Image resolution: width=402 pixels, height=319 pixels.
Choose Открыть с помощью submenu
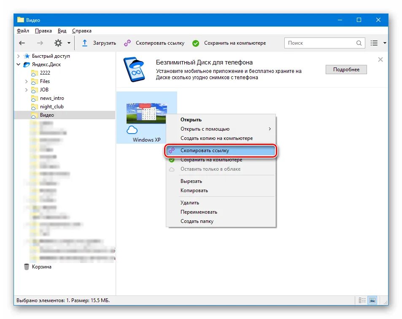221,129
